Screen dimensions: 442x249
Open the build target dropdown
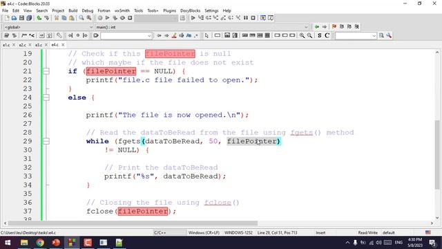(x=156, y=19)
